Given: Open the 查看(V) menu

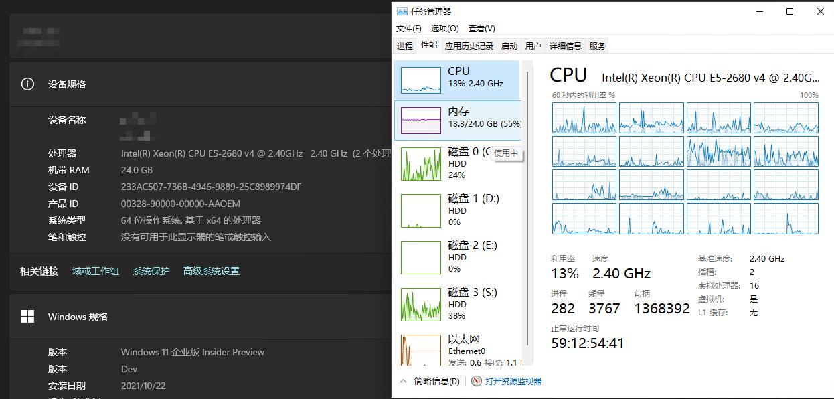Looking at the screenshot, I should point(481,29).
